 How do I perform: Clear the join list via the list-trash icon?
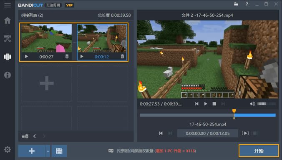click(x=25, y=136)
